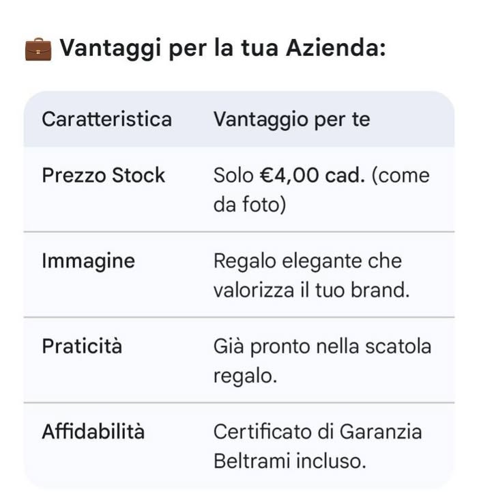Click the word 'regalo.' under Praticità row
This screenshot has height=492, width=492.
point(245,376)
